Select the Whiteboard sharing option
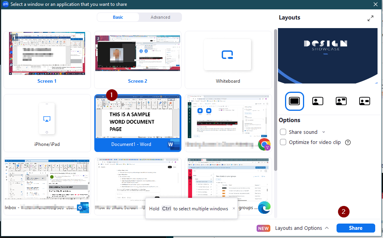Image resolution: width=383 pixels, height=238 pixels. [x=228, y=60]
